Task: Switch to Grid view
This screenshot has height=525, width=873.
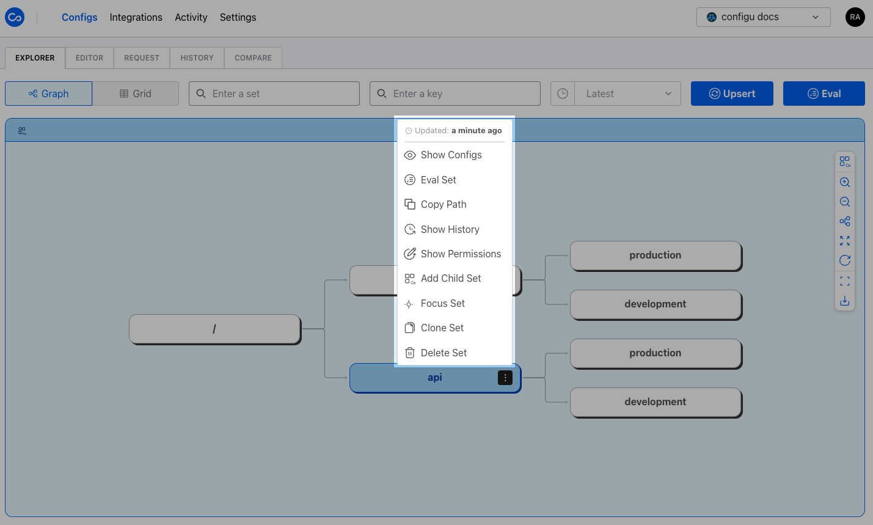Action: tap(136, 94)
